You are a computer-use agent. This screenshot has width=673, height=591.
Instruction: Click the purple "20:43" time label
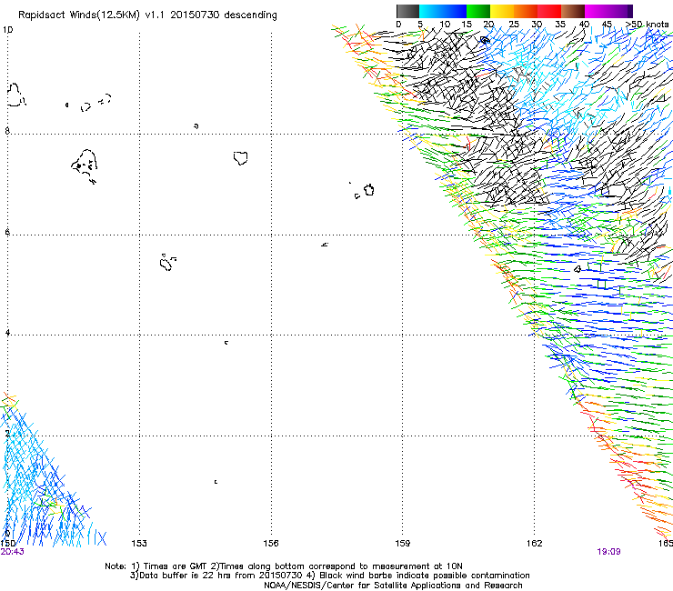pos(12,552)
